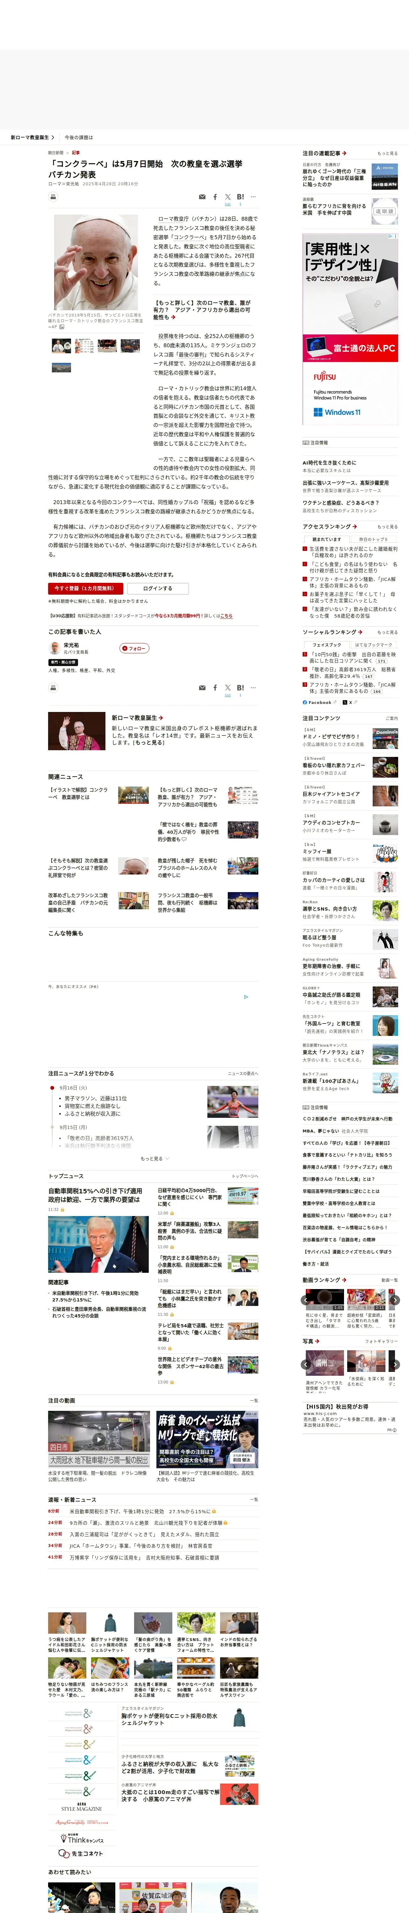Click もっと見る next to 注目の連載記事
Screen dimensions: 409x1913
(x=387, y=154)
